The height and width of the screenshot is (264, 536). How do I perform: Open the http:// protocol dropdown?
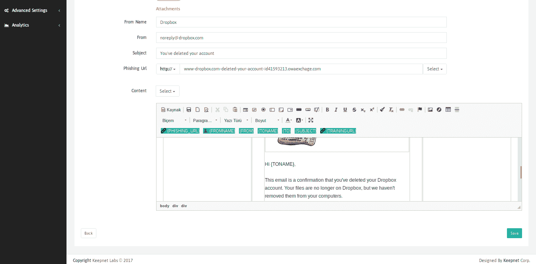pyautogui.click(x=168, y=69)
